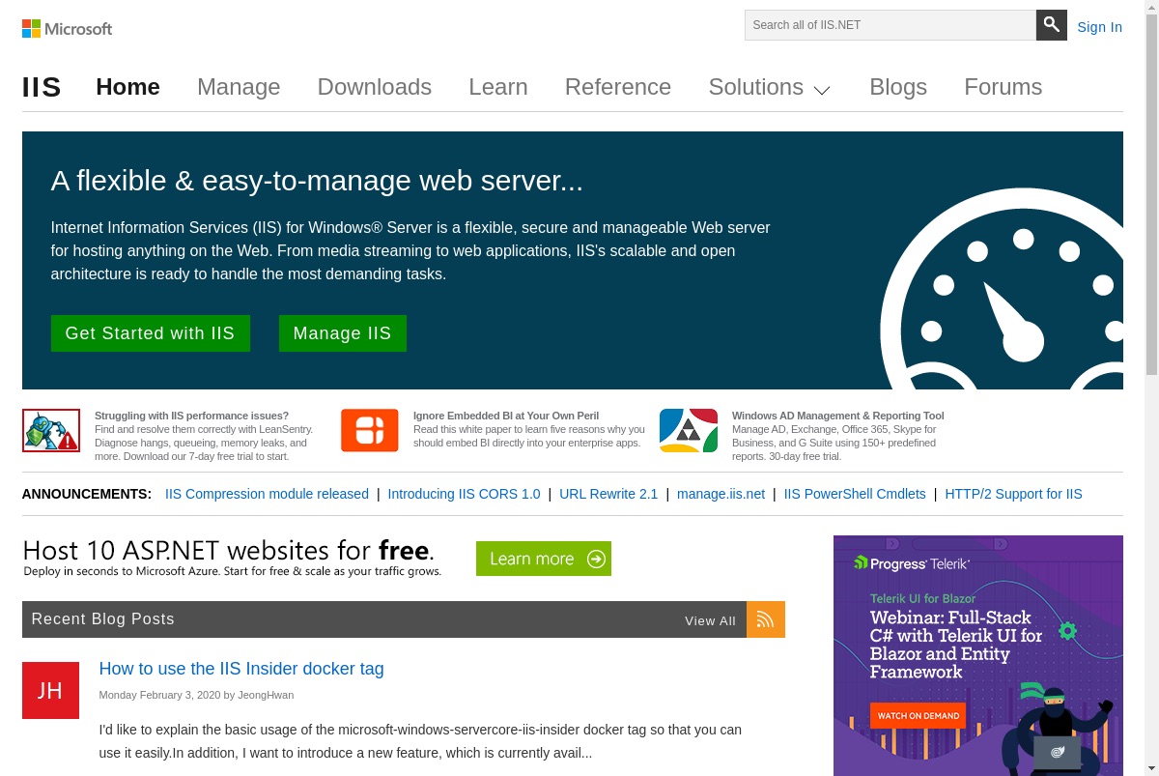Click the Windows AD Management ad icon
Screen dimensions: 1159x776
(x=689, y=430)
